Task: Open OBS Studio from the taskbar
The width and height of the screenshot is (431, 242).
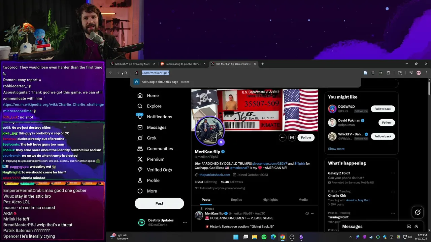Action: pos(292,237)
